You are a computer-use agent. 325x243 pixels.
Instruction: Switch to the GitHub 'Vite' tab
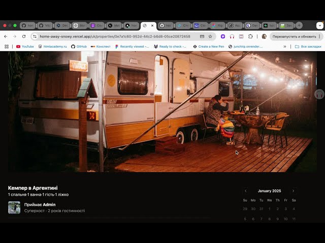45,26
